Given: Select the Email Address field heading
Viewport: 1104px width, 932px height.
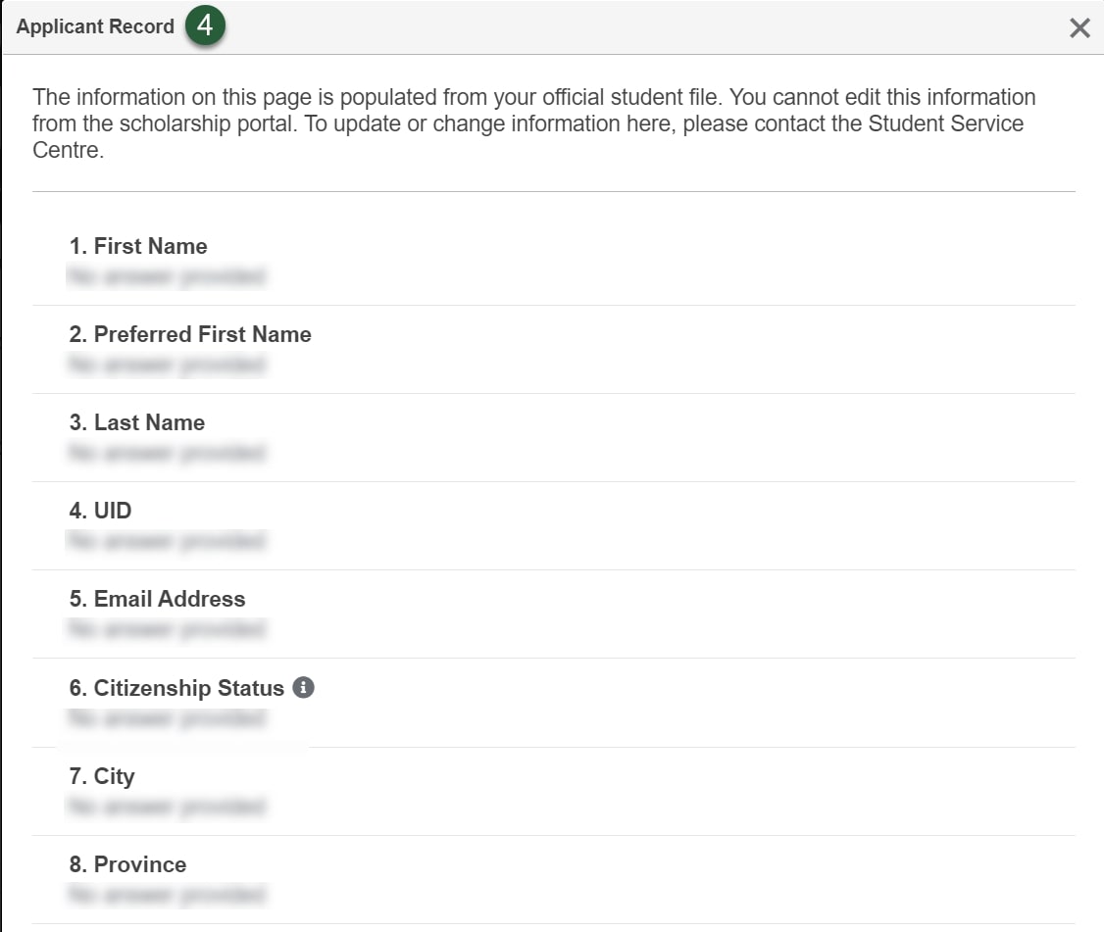Looking at the screenshot, I should pyautogui.click(x=157, y=599).
